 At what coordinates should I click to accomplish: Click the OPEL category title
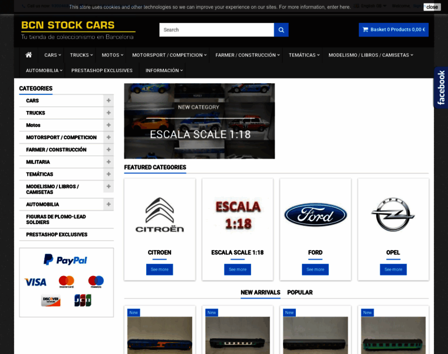393,253
